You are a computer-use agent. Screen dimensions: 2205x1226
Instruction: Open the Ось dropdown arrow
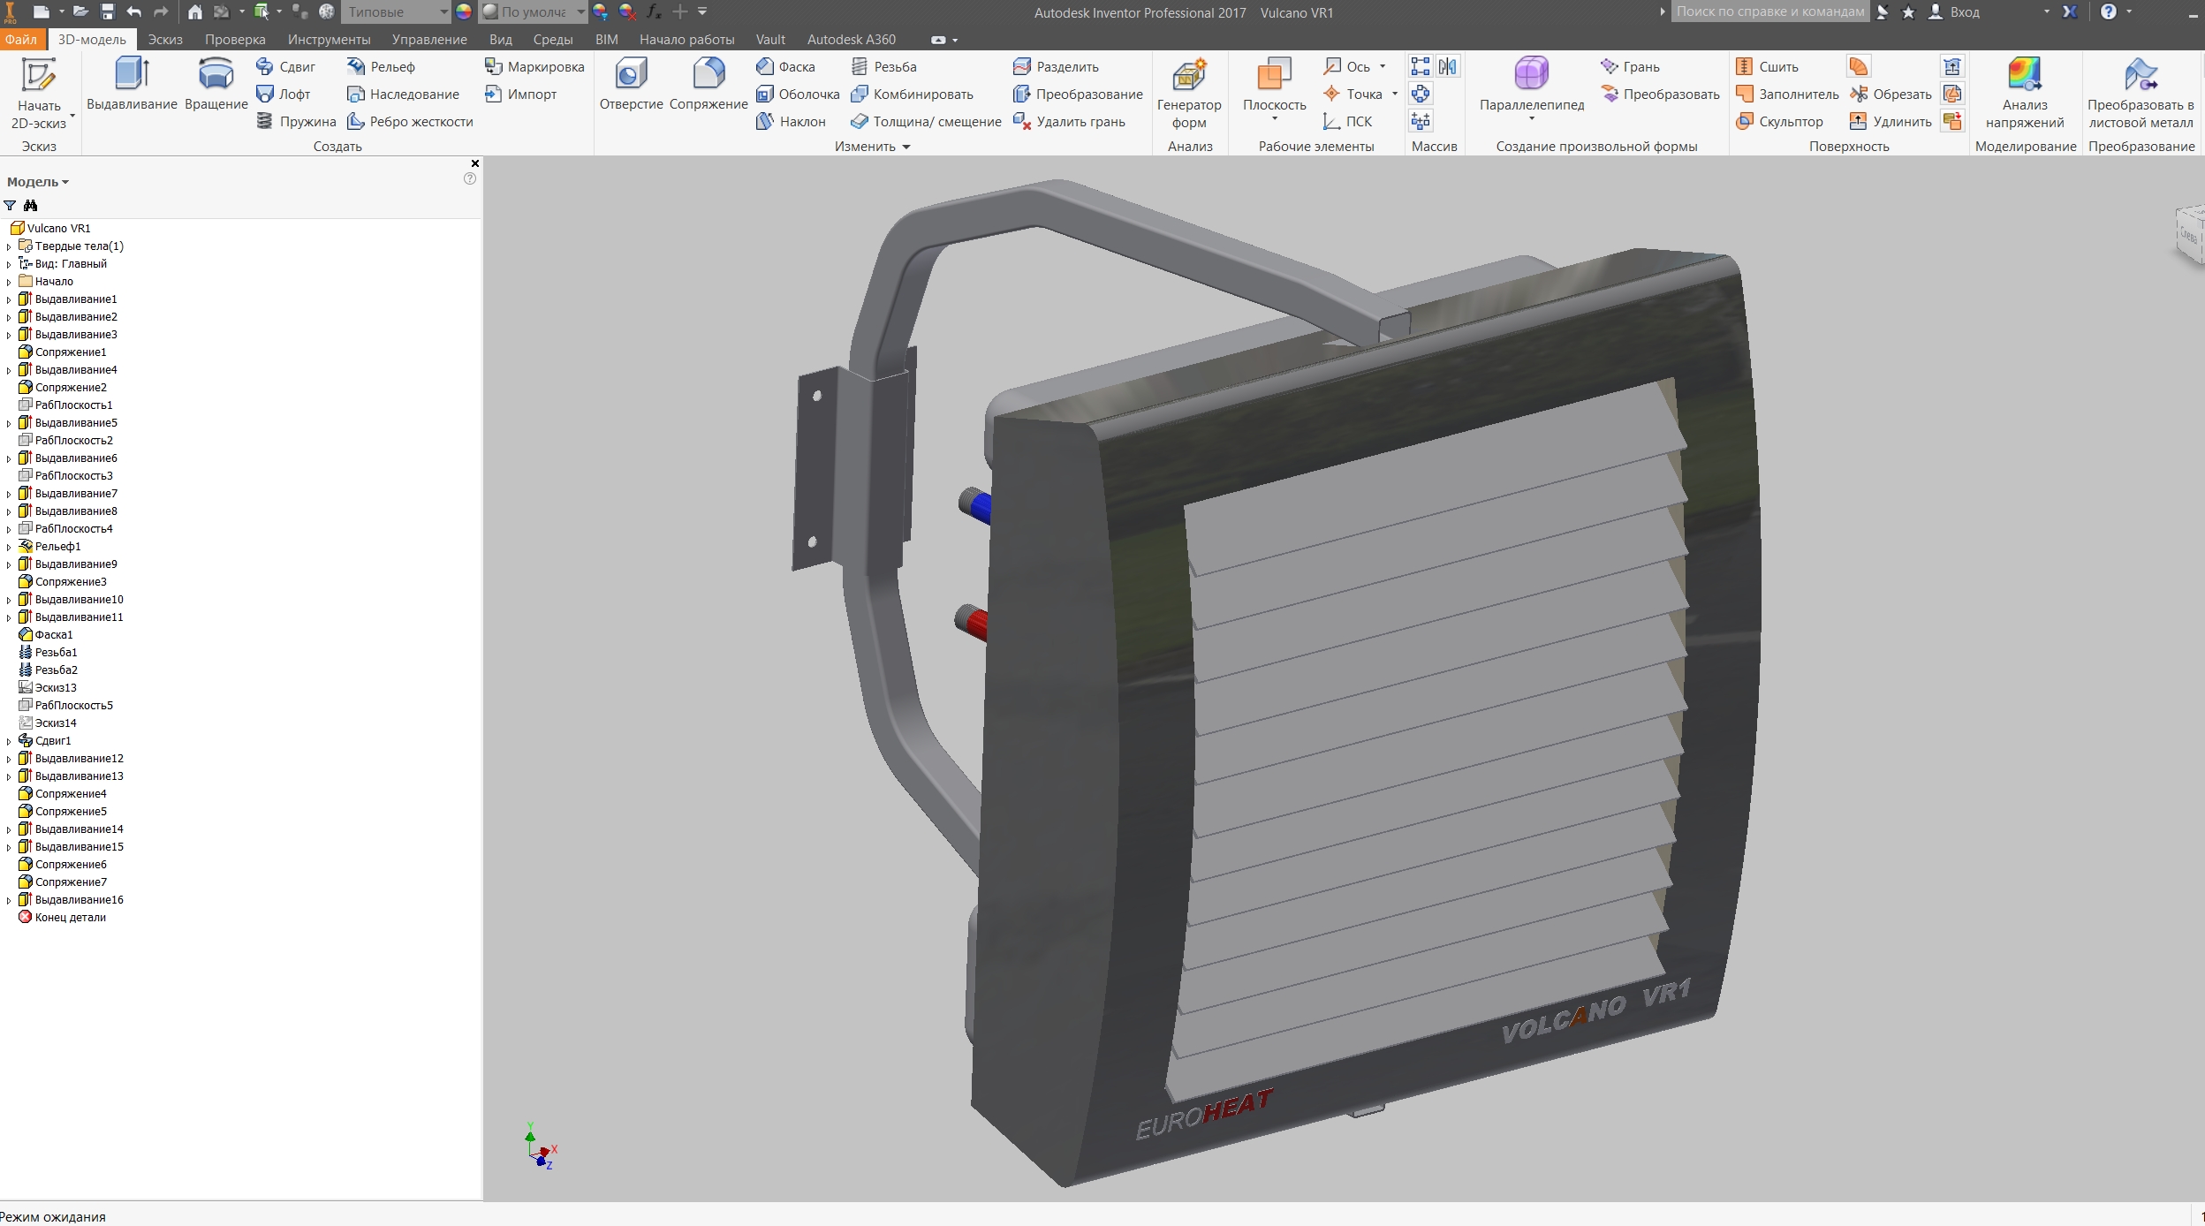coord(1383,66)
